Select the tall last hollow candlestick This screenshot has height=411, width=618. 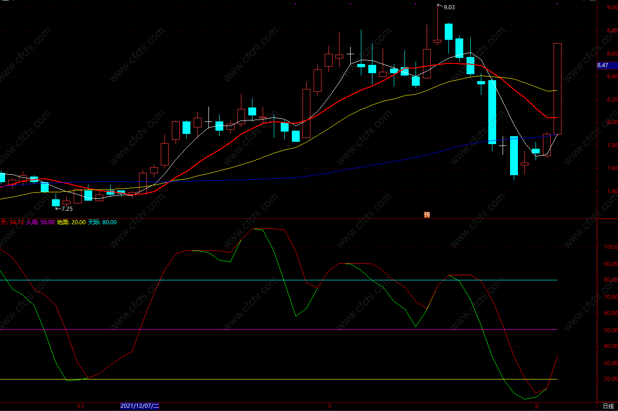click(558, 89)
